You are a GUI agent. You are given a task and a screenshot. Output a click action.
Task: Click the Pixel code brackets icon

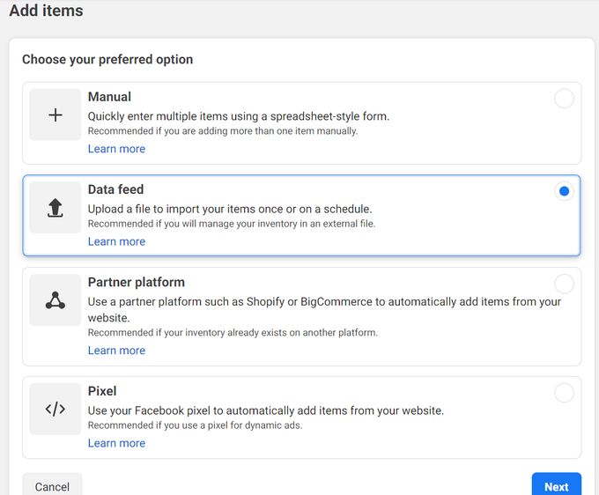55,409
